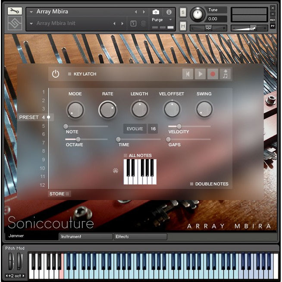
Task: Enable the KEY LATCH checkbox
Action: (69, 74)
